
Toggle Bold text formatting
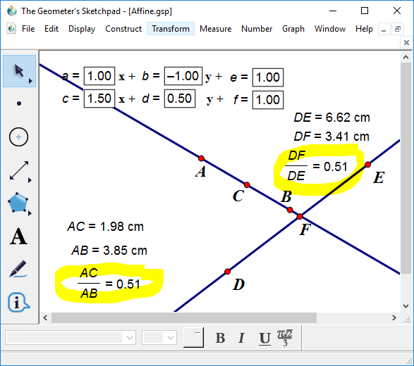tap(220, 338)
